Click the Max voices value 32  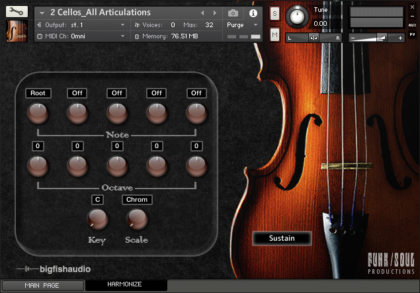tap(209, 25)
